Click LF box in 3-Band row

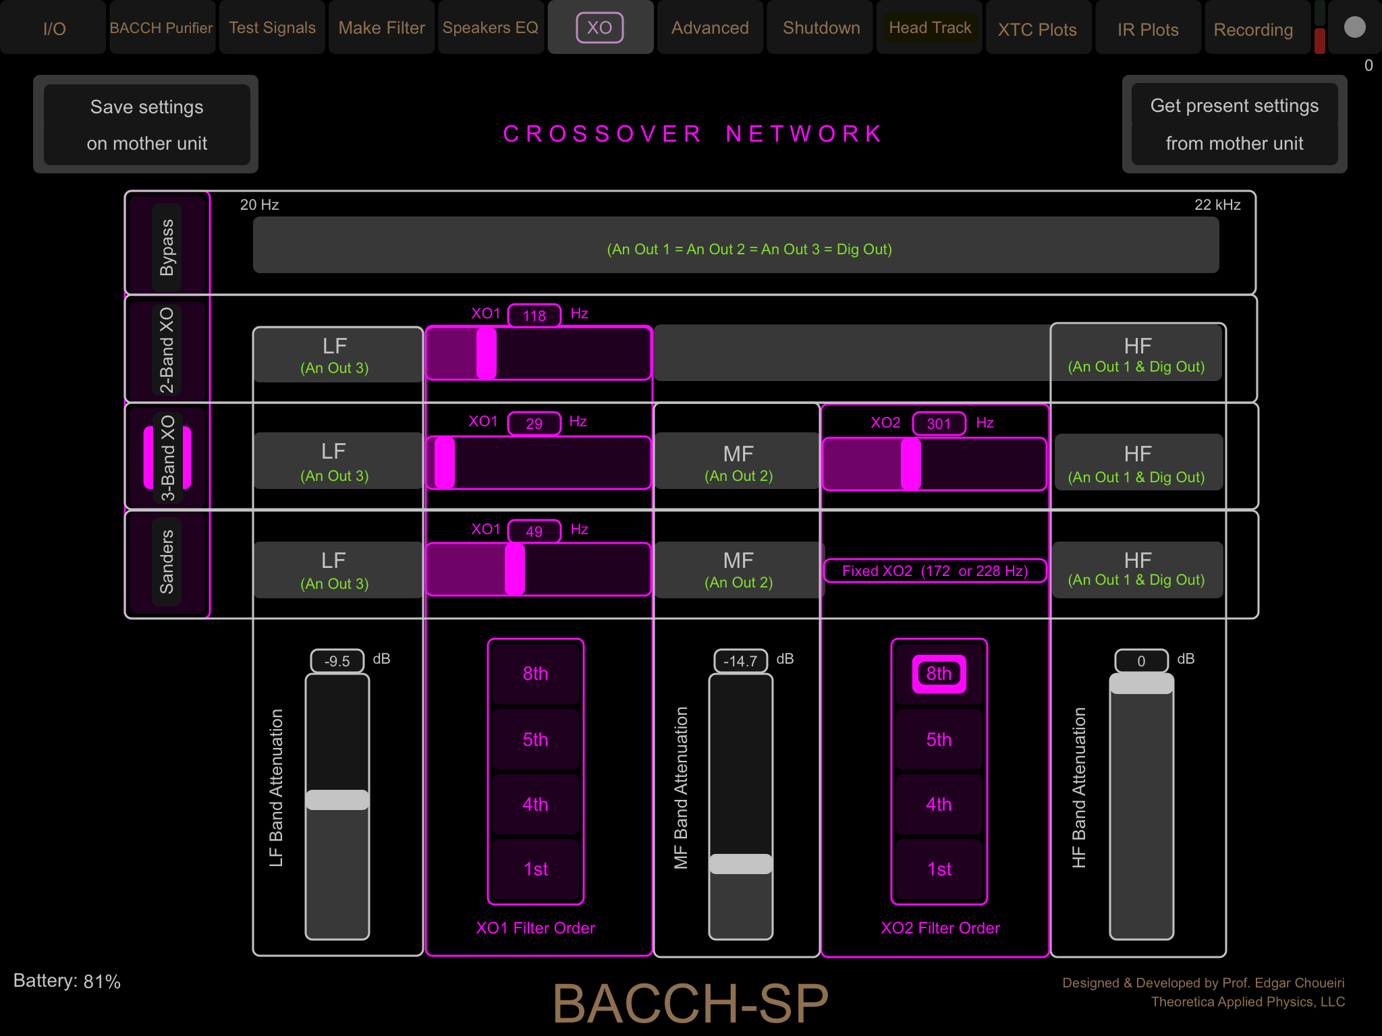tap(338, 461)
